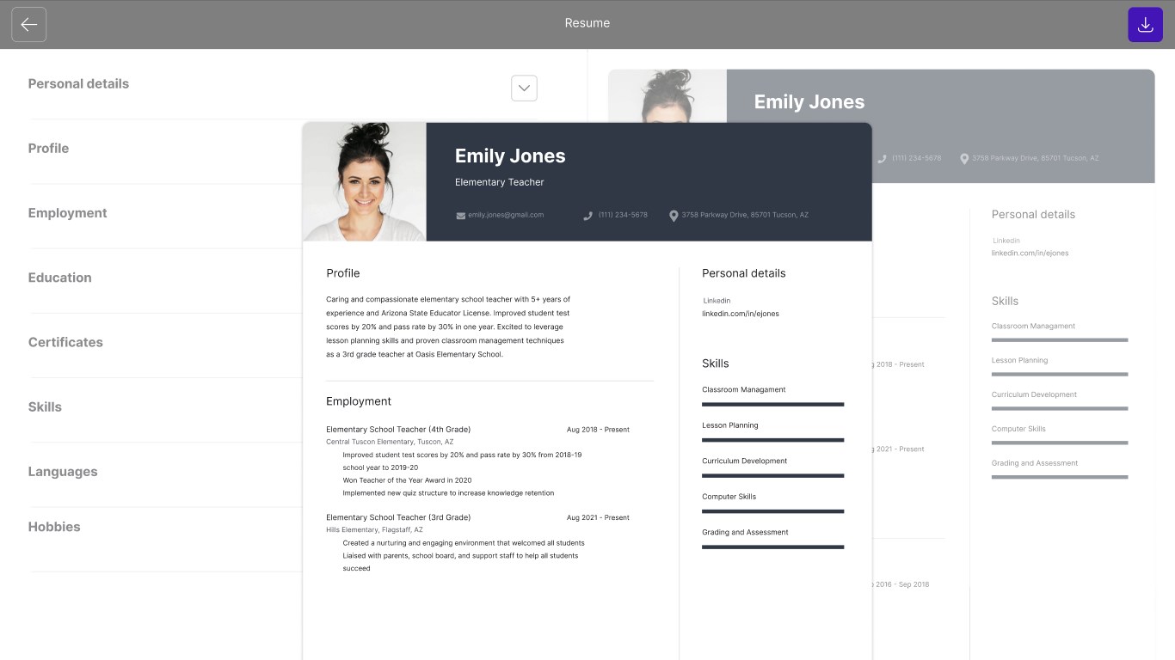Click the back arrow icon in top bar
Image resolution: width=1175 pixels, height=660 pixels.
click(28, 24)
